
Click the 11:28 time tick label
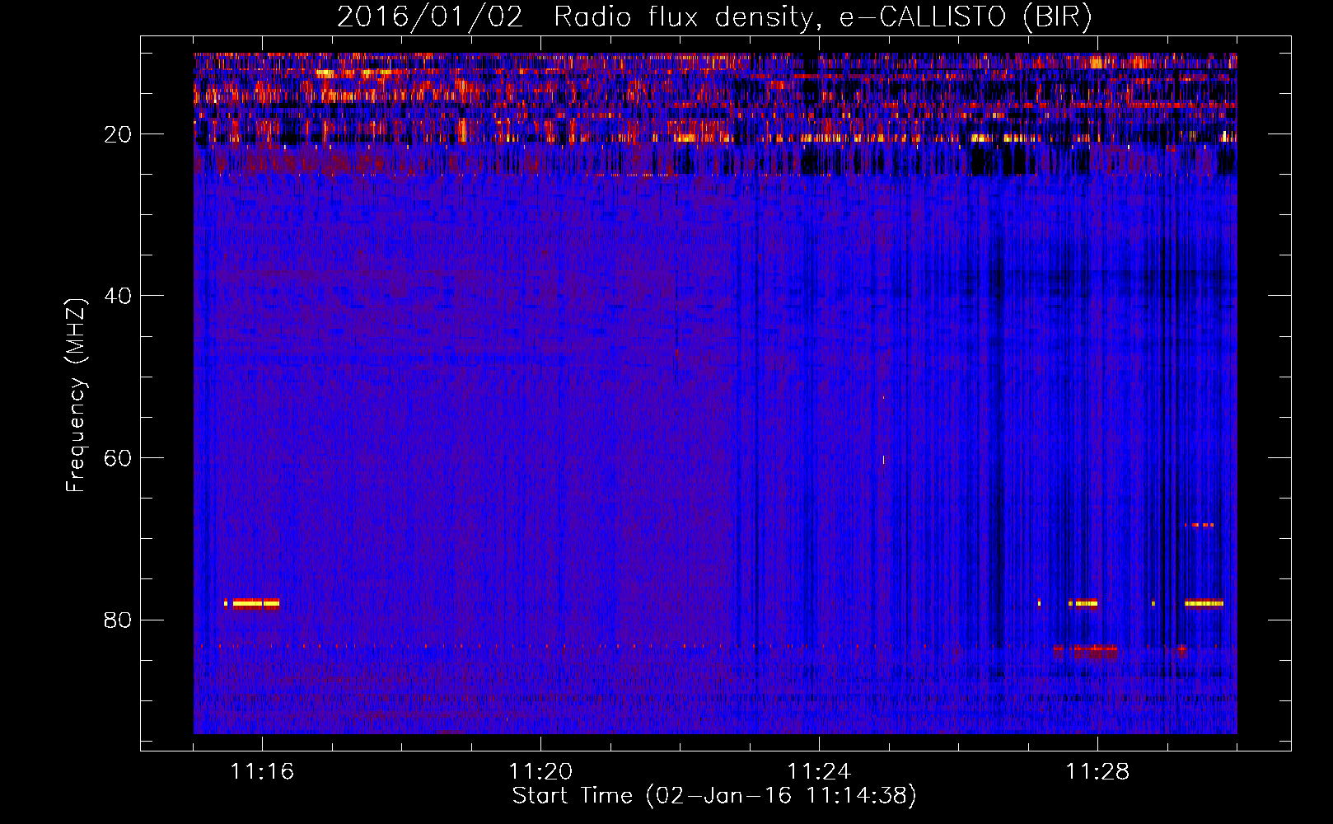coord(1097,772)
